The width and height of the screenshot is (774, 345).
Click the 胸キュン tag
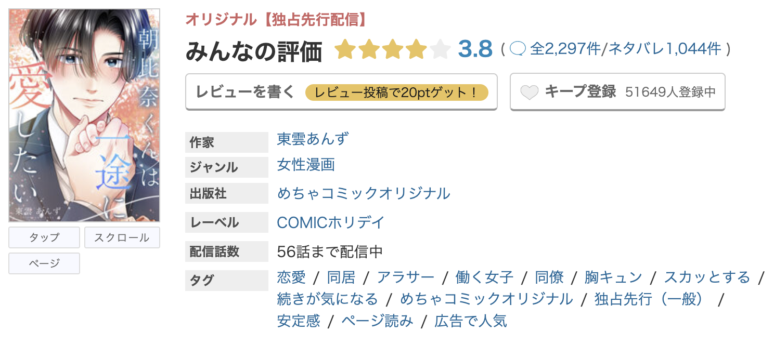[613, 277]
